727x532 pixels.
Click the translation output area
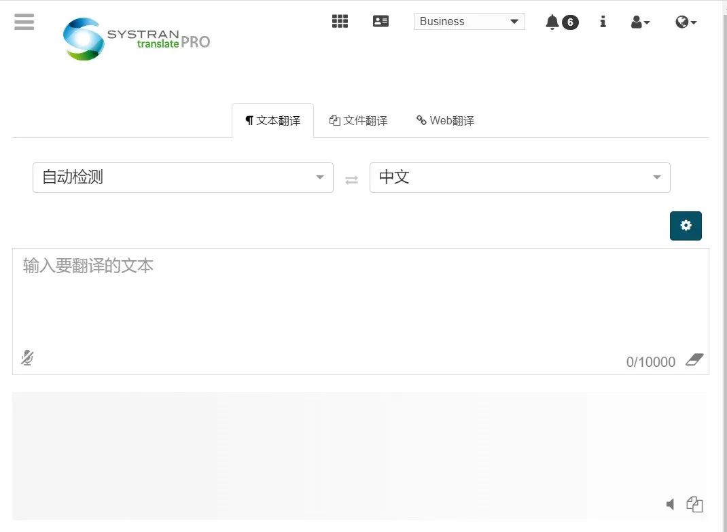360,455
